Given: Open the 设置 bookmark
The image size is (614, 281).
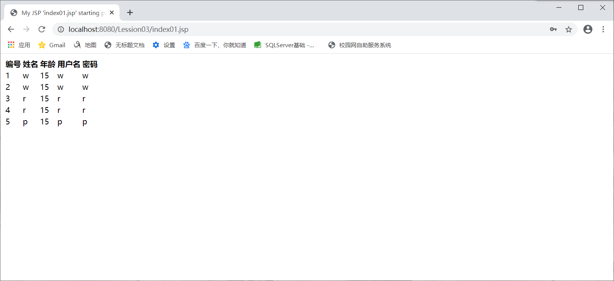Looking at the screenshot, I should [164, 45].
